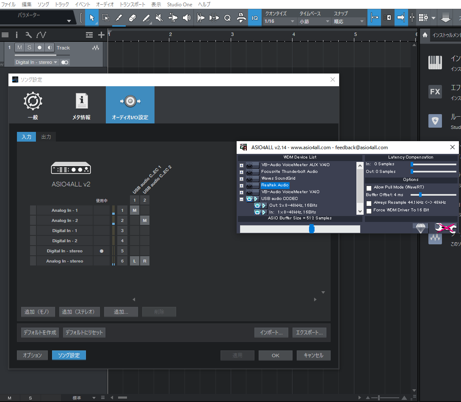
Task: Select the Range tool
Action: point(105,18)
